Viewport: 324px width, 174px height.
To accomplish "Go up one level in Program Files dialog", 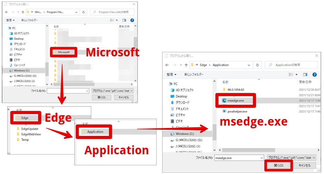I will coord(23,12).
